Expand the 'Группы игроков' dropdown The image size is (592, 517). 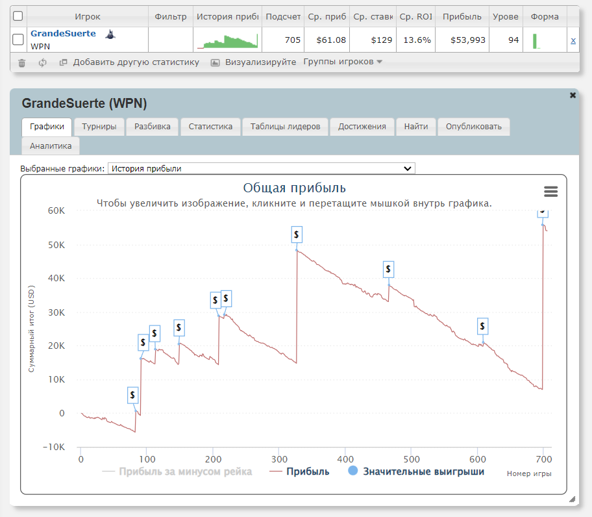click(343, 62)
